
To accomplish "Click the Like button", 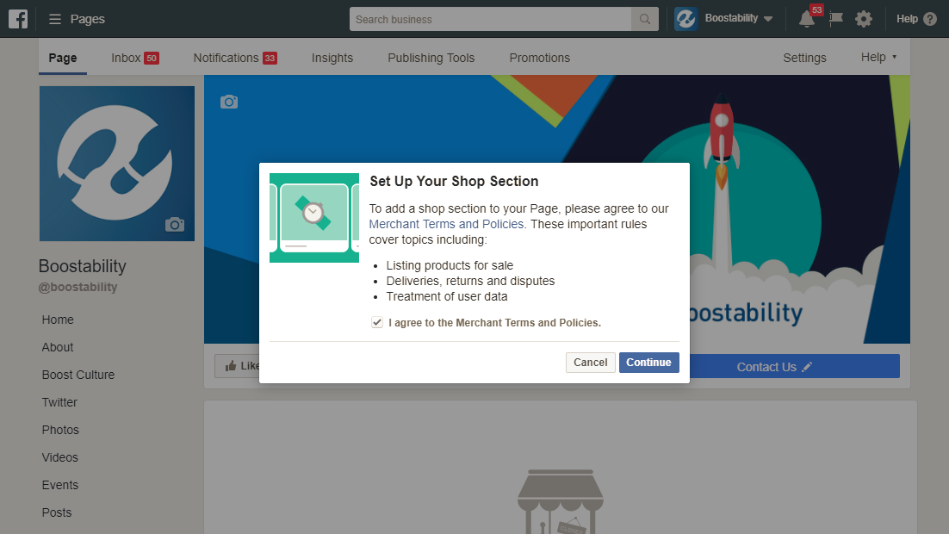I will click(x=238, y=366).
